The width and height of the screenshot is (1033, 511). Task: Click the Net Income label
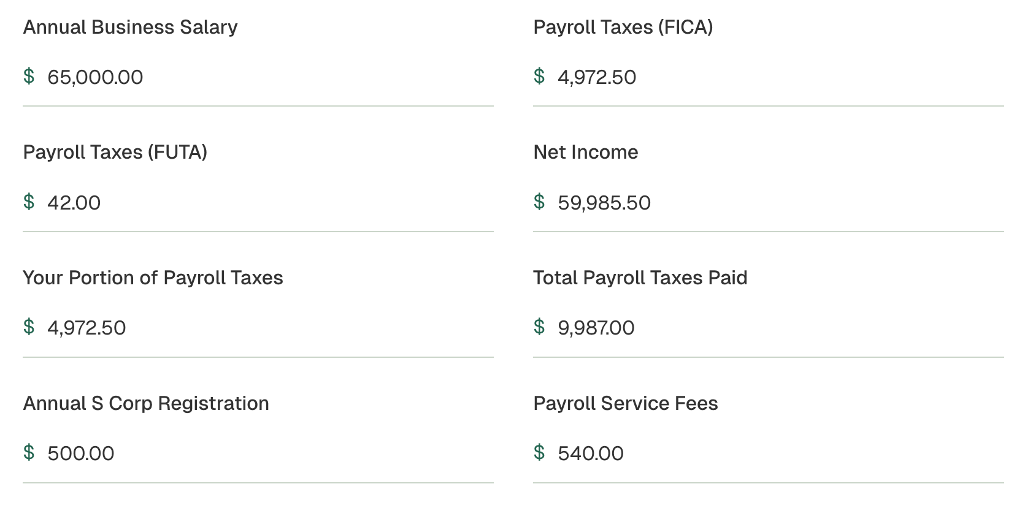(x=586, y=152)
